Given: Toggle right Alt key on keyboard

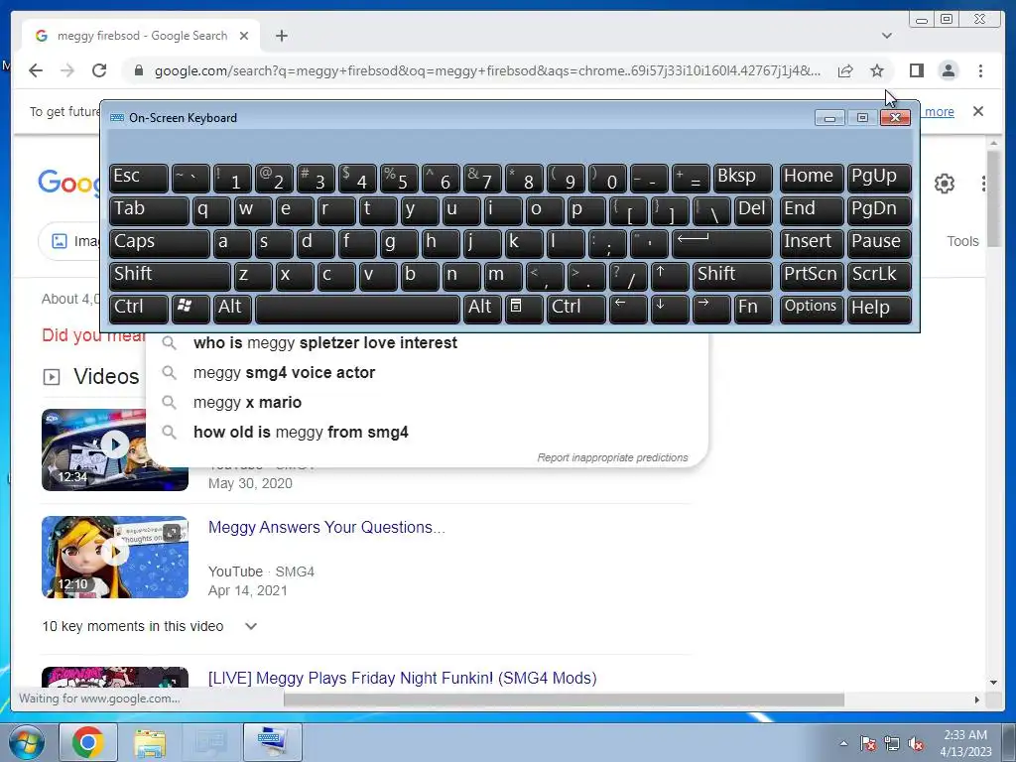Looking at the screenshot, I should pos(482,309).
